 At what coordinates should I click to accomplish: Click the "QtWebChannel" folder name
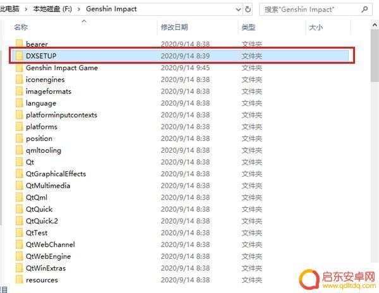coord(51,244)
